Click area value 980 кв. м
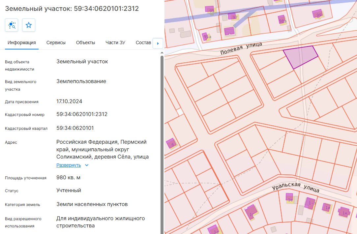 pos(68,178)
